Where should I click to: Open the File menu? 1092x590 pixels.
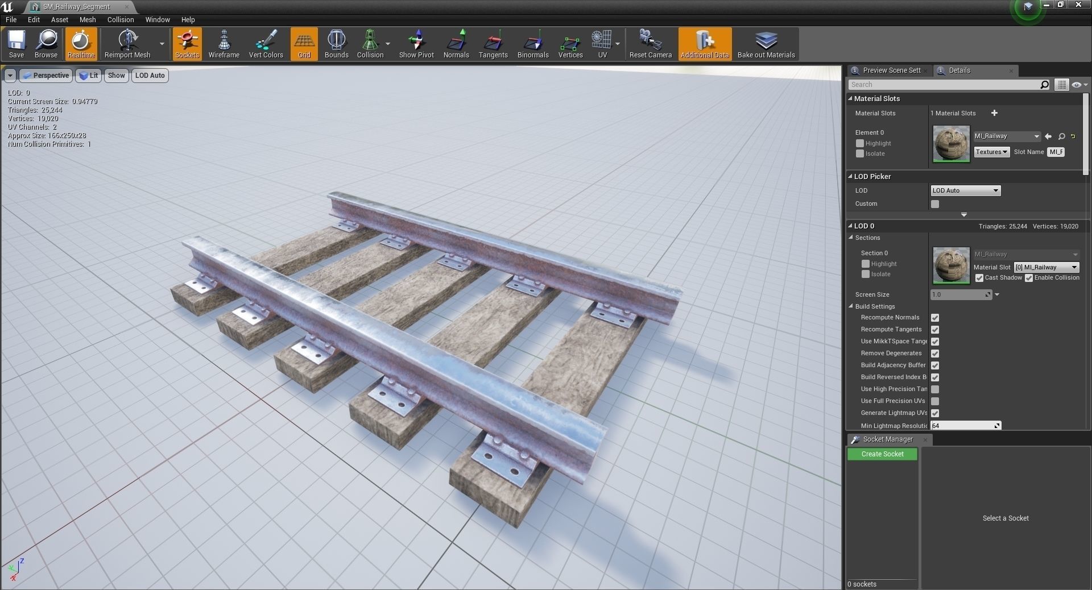(11, 19)
